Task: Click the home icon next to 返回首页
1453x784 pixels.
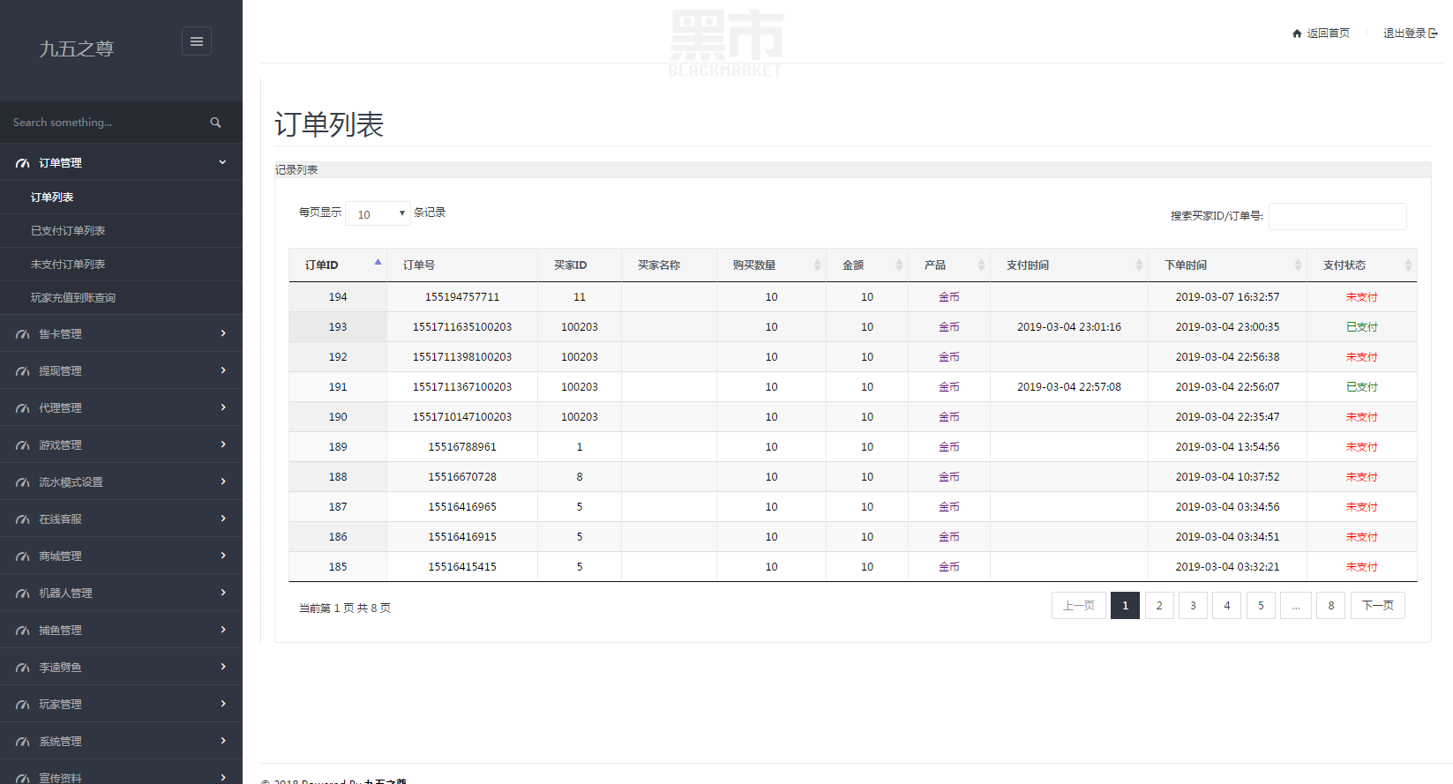Action: (1297, 34)
